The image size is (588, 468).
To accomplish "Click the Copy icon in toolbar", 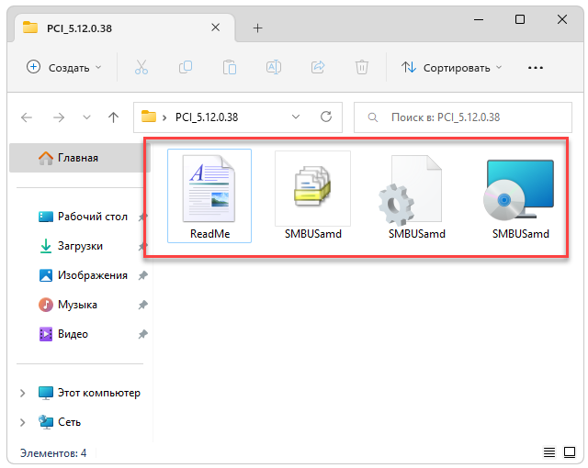I will [x=186, y=67].
